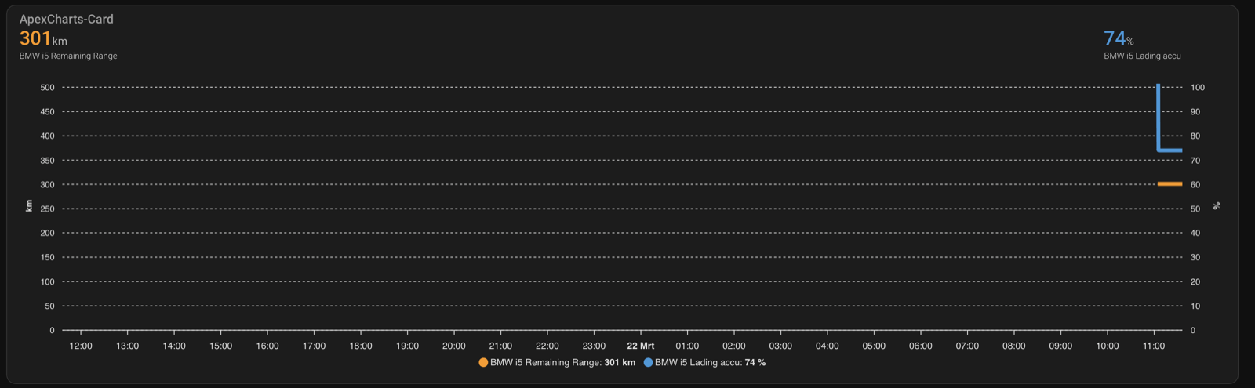Click the blue legend marker for Lading accu
The width and height of the screenshot is (1255, 388).
click(x=648, y=363)
